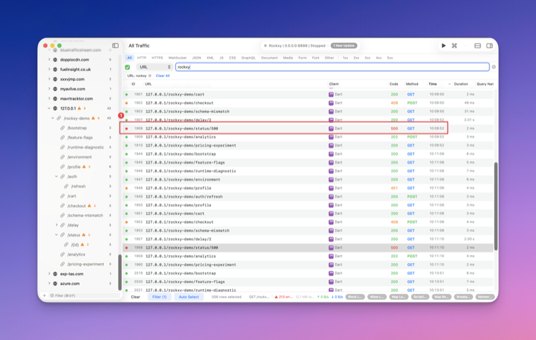
Task: Click the link icon beside /bootstrap
Action: [62, 128]
